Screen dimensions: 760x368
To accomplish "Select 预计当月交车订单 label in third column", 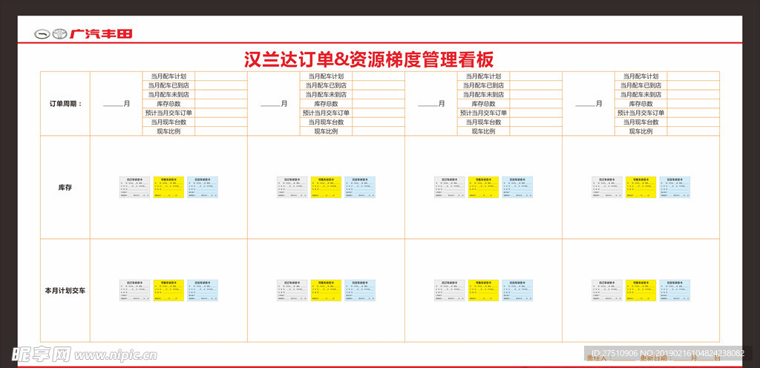I will [x=483, y=113].
